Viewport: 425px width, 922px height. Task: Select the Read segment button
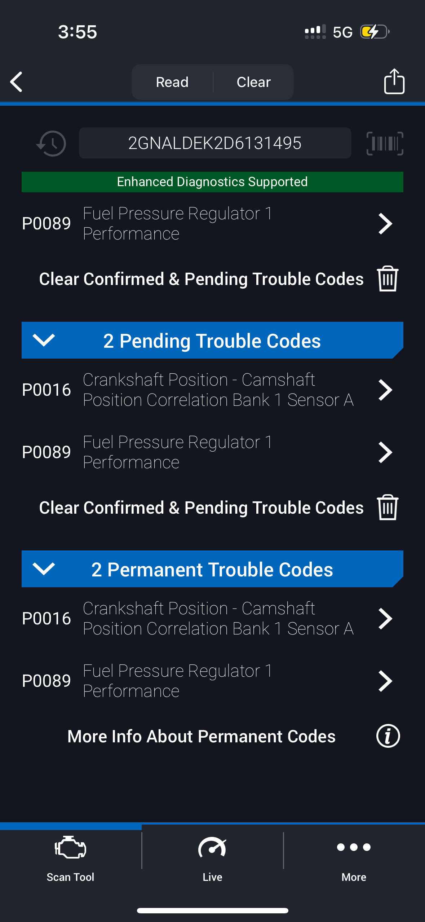[x=172, y=82]
